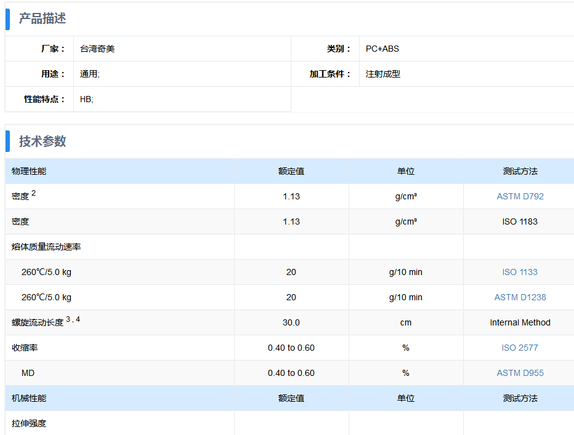
Task: Click the HB; performance feature value
Action: point(87,99)
